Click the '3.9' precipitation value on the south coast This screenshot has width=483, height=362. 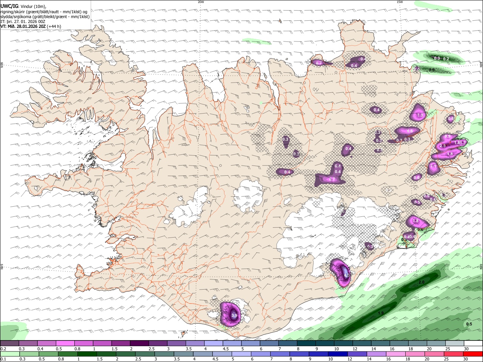coord(234,316)
